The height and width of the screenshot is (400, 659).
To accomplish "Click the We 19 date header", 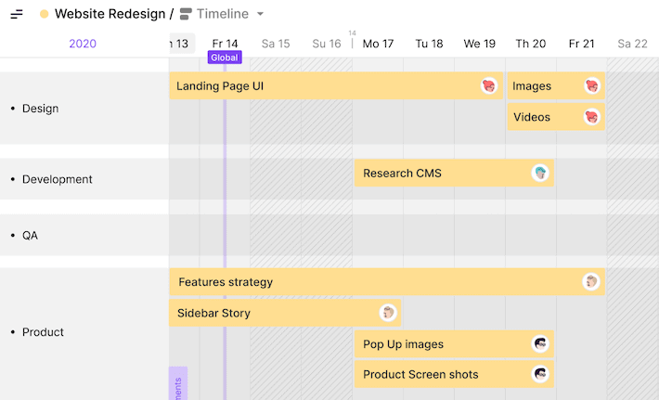I will click(x=480, y=44).
